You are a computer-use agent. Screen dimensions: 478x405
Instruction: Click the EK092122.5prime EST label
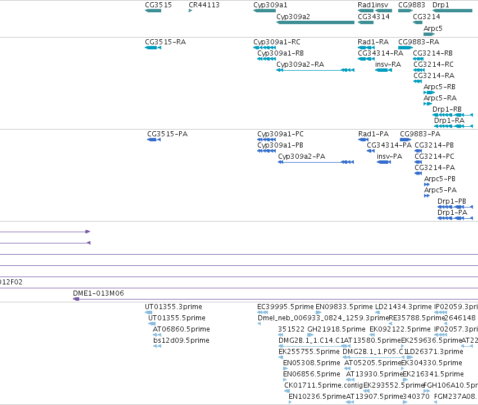400,329
